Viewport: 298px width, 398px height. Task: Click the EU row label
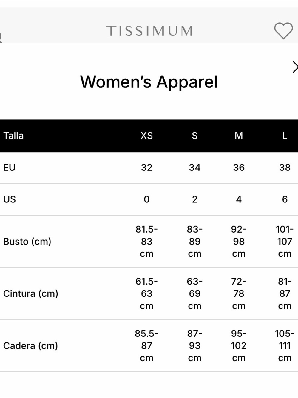pyautogui.click(x=9, y=168)
